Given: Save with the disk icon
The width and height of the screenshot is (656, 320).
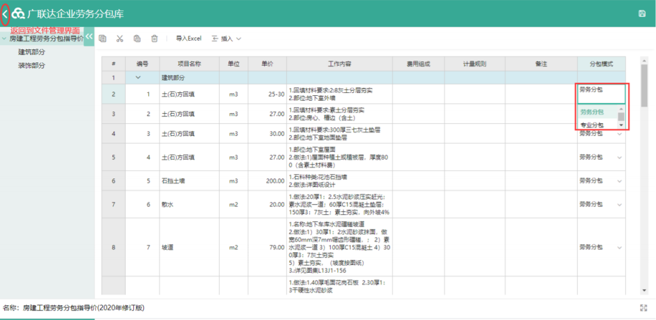Looking at the screenshot, I should tap(642, 14).
